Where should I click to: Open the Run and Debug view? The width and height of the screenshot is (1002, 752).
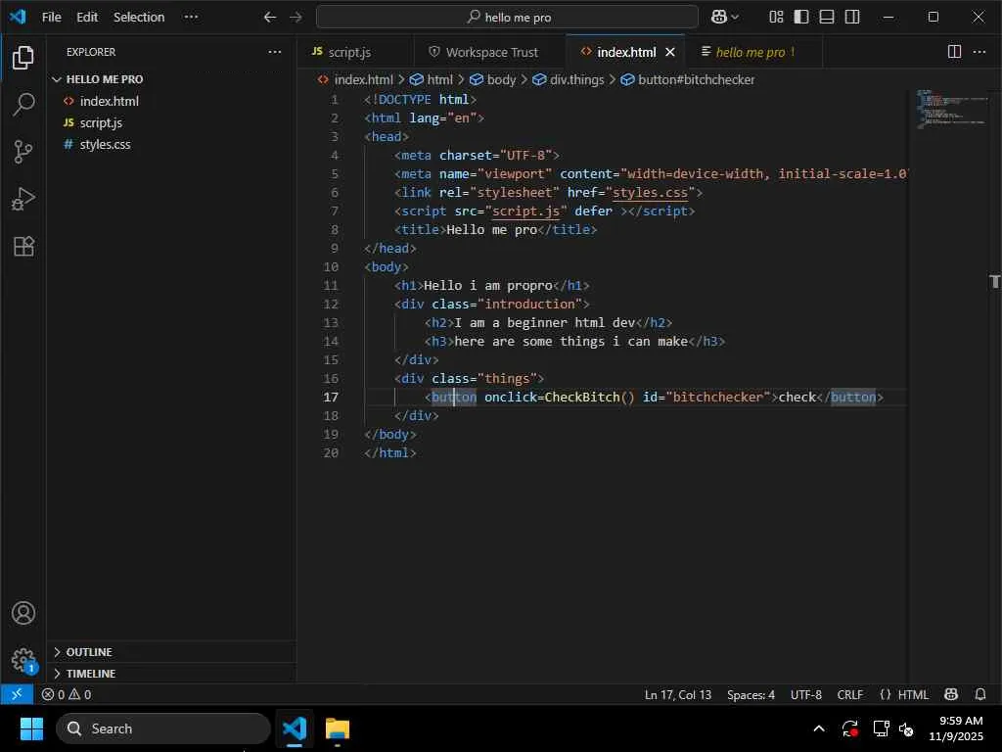pos(23,199)
